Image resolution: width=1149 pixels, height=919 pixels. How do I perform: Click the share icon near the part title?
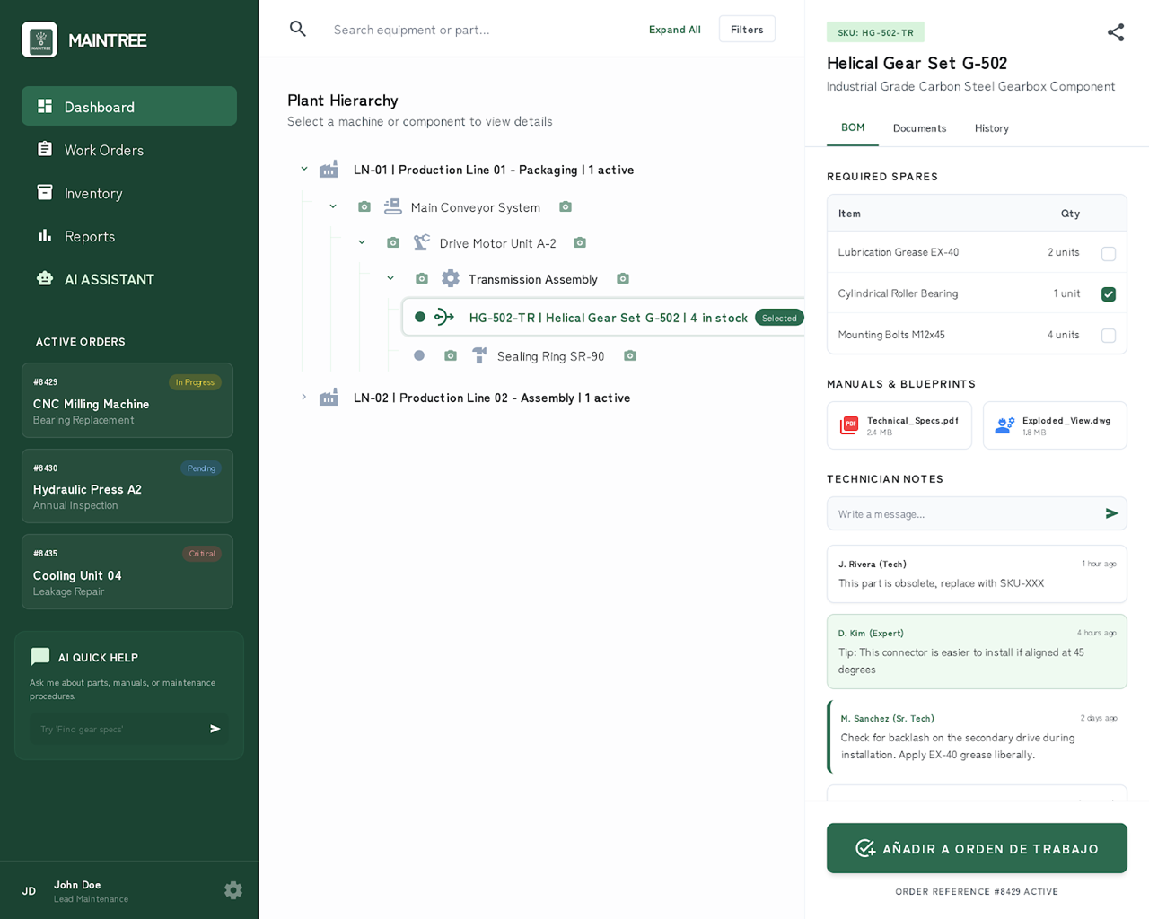tap(1115, 31)
